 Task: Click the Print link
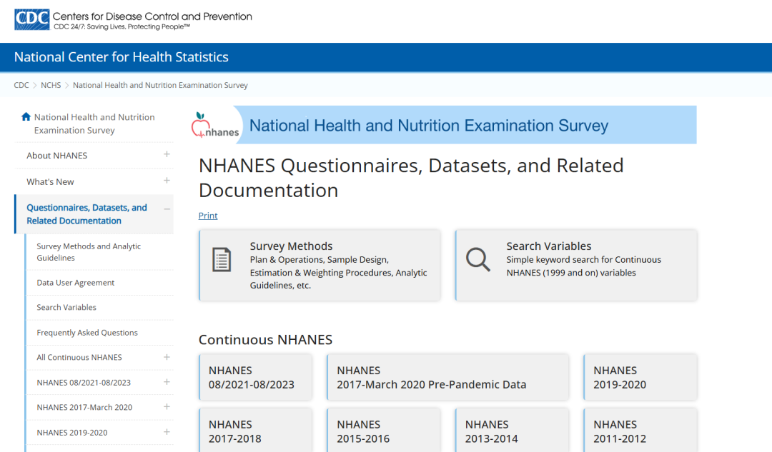[x=208, y=216]
